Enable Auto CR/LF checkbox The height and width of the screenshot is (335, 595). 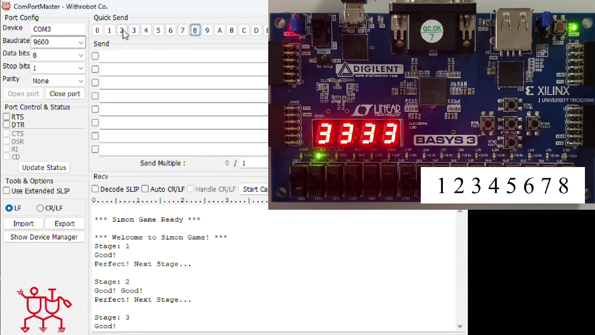[145, 189]
